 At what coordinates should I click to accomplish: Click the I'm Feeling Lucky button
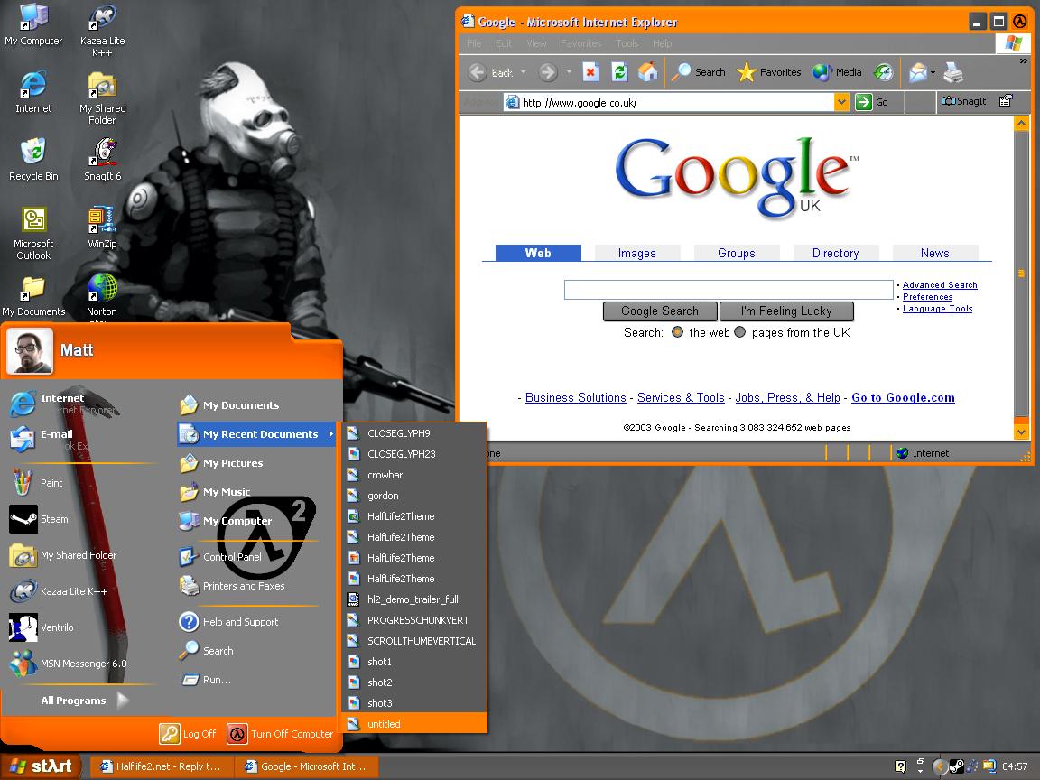786,311
